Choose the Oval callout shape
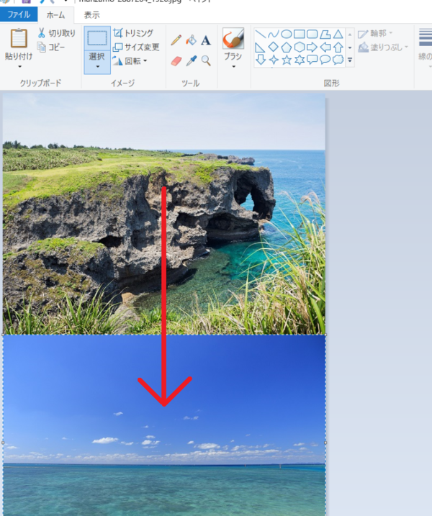Image resolution: width=432 pixels, height=516 pixels. [x=325, y=60]
